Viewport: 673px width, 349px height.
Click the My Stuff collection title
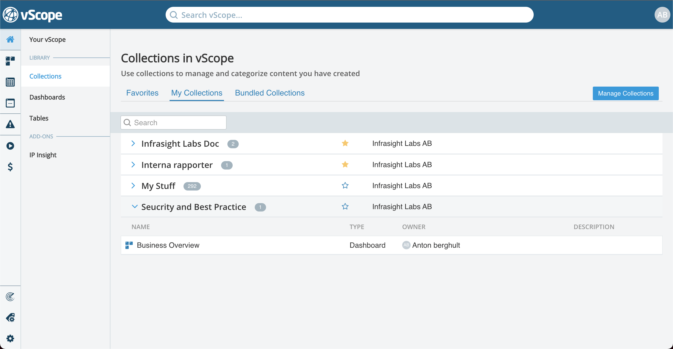(x=158, y=186)
